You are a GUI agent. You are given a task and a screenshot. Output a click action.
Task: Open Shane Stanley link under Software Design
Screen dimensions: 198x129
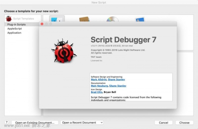(x=116, y=80)
